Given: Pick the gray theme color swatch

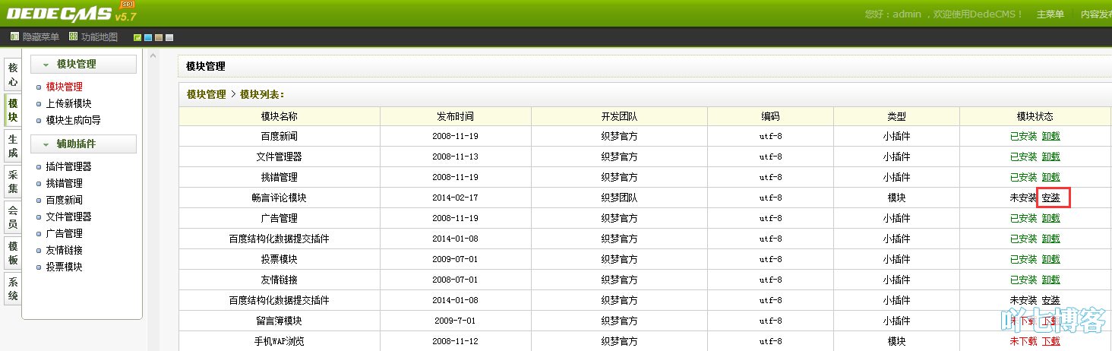Looking at the screenshot, I should [169, 37].
